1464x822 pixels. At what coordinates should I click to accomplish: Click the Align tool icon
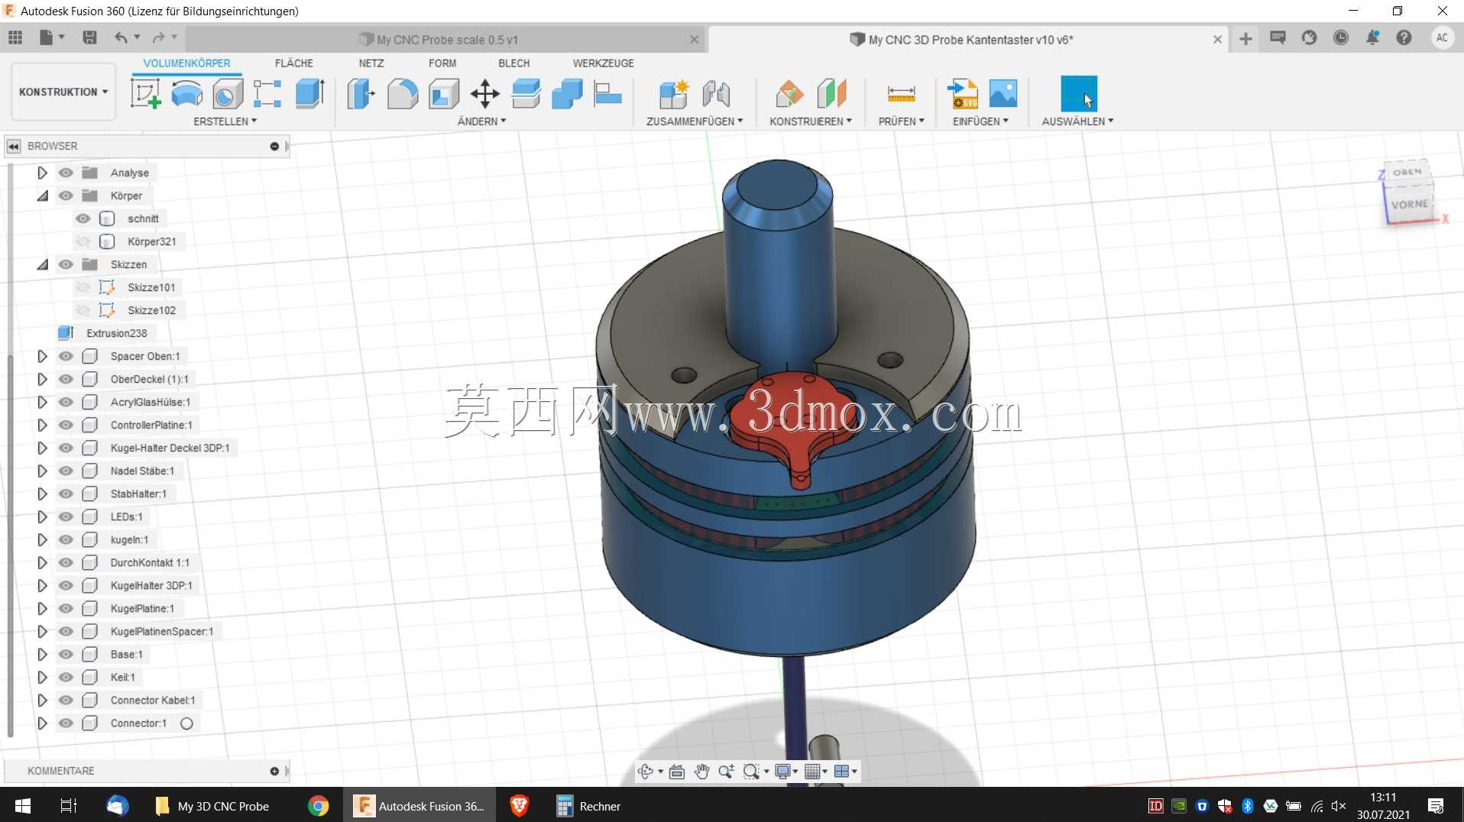pos(607,93)
